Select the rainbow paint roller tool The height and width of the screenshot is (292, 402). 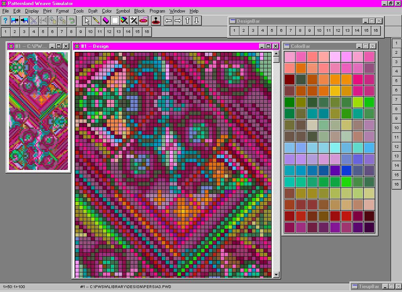tap(124, 20)
